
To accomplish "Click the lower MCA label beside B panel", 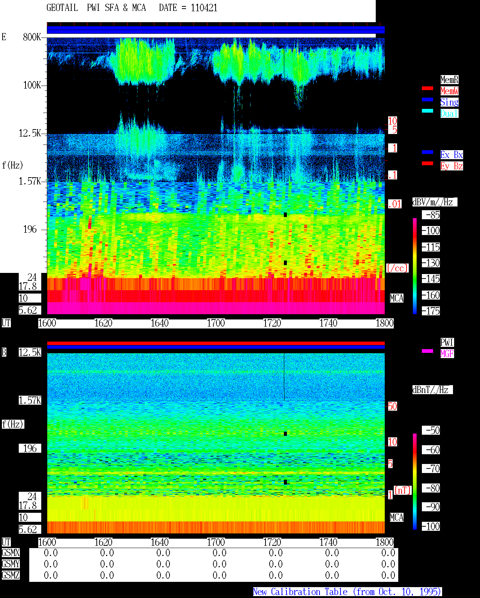I will pos(396,518).
